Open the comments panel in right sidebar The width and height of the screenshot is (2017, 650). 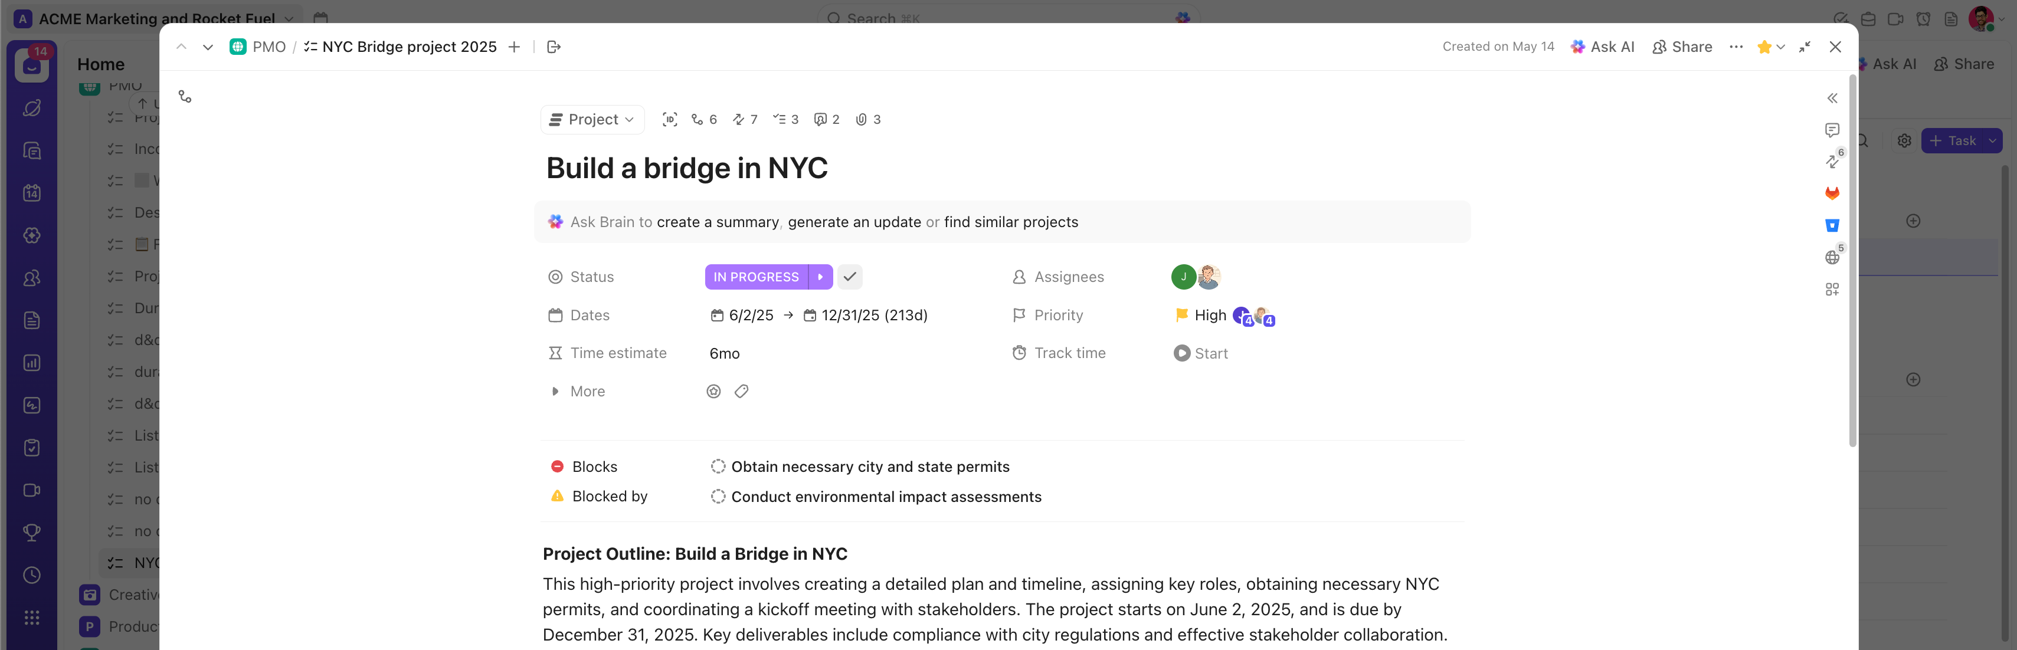pyautogui.click(x=1833, y=130)
